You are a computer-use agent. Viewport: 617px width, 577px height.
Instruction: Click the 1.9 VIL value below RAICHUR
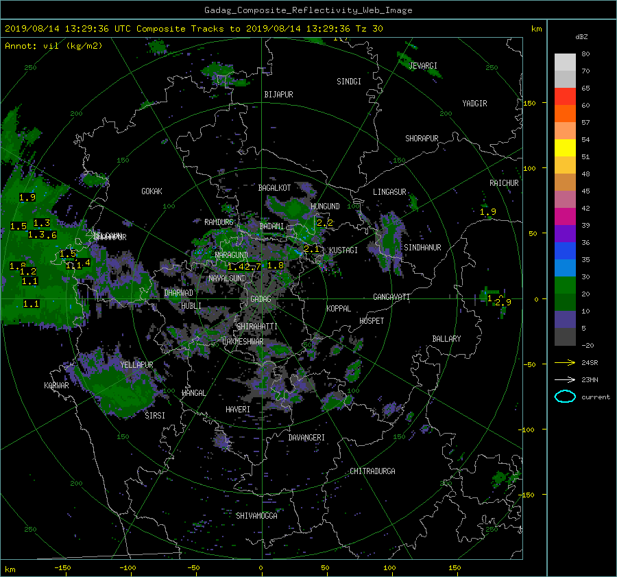[488, 212]
